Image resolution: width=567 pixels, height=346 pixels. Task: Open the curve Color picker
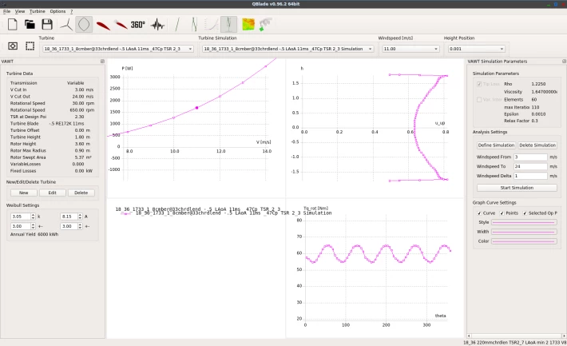(x=524, y=241)
